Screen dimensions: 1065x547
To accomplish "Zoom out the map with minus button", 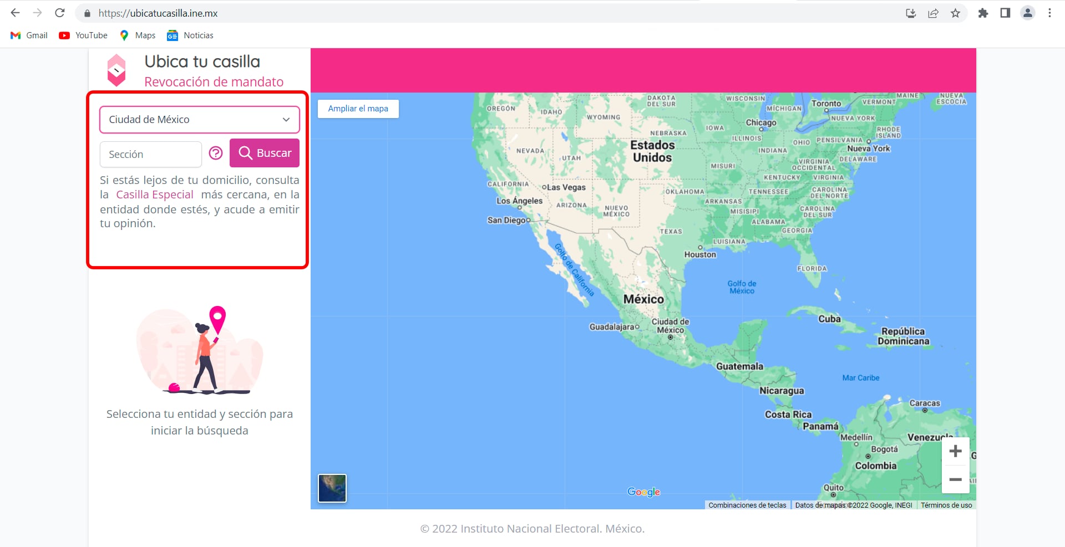I will click(955, 479).
